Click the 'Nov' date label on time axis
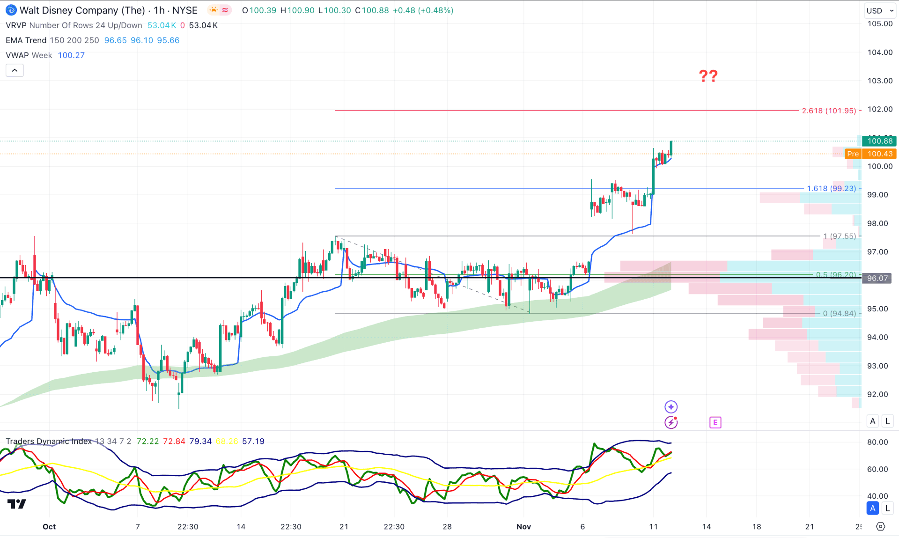This screenshot has width=899, height=538. tap(523, 527)
